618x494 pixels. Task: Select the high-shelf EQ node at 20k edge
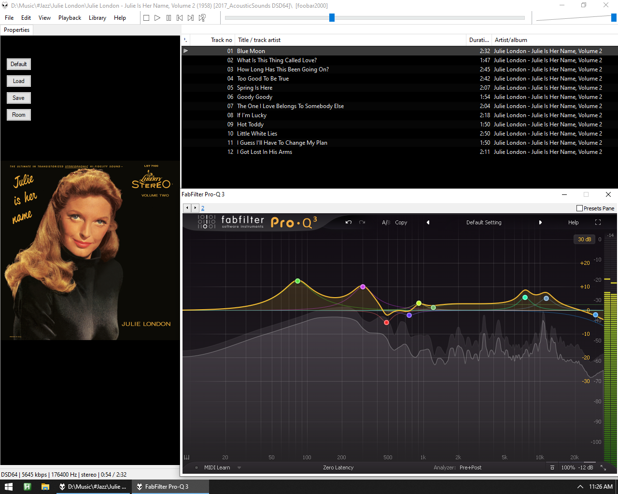tap(595, 315)
